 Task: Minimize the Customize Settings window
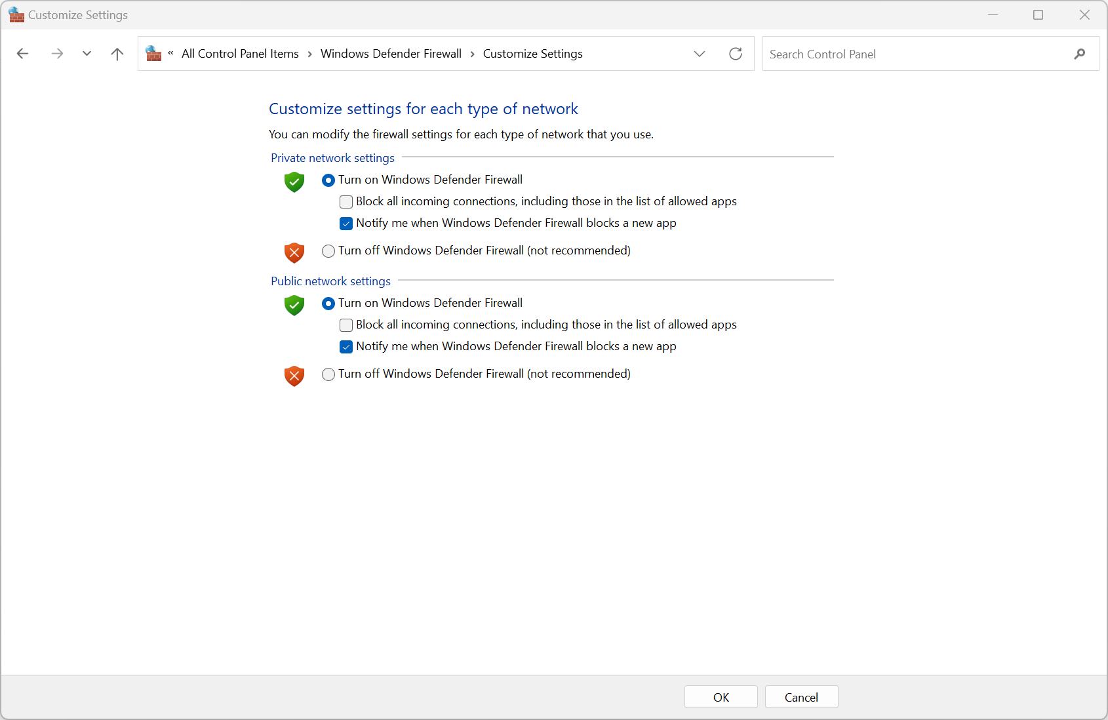click(993, 14)
